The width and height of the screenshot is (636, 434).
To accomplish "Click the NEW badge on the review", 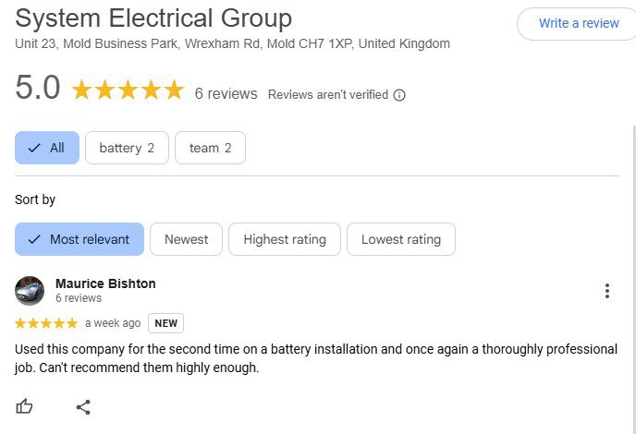I will click(165, 323).
